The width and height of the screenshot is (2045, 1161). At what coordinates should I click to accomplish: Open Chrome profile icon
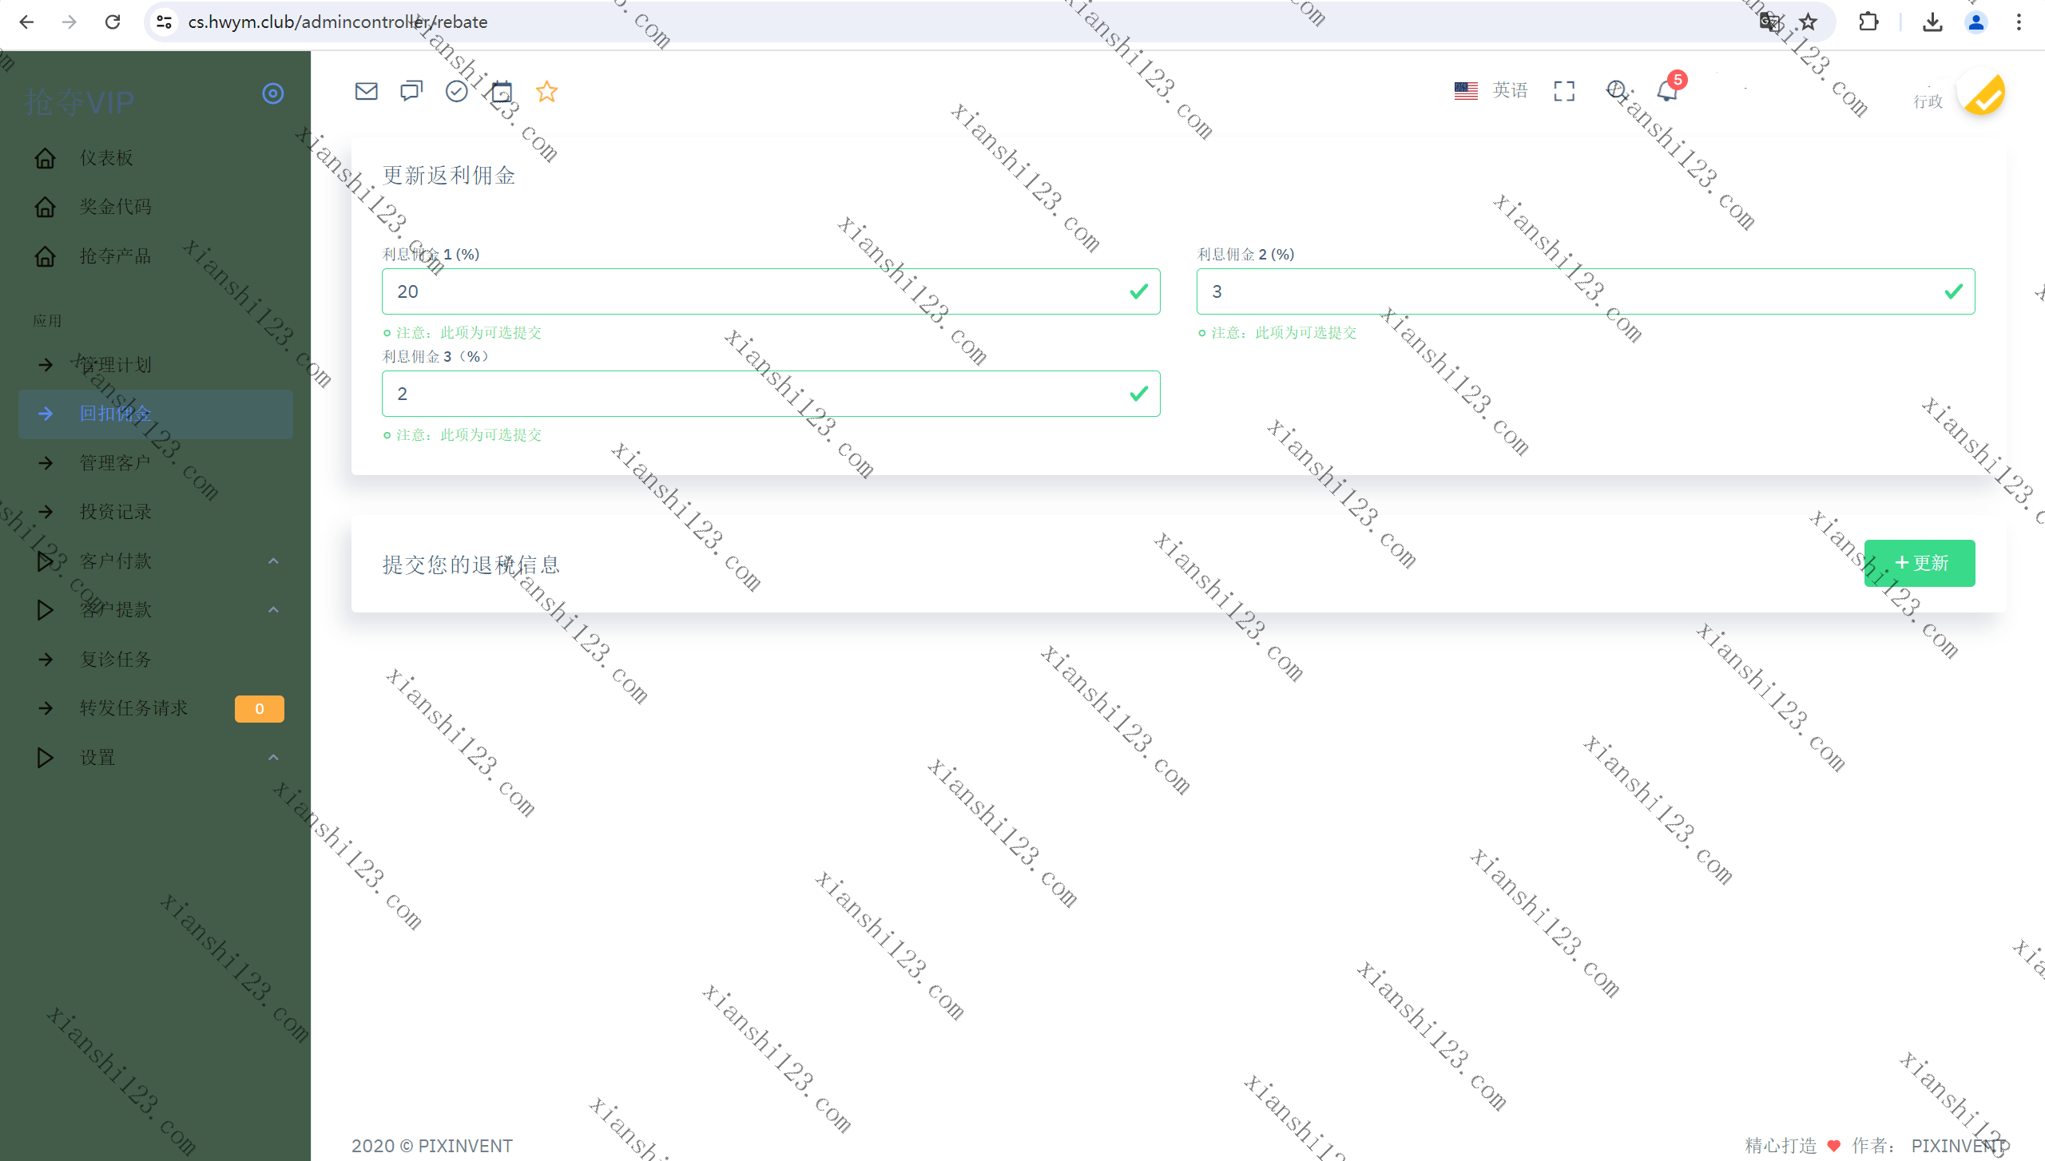pyautogui.click(x=1976, y=22)
